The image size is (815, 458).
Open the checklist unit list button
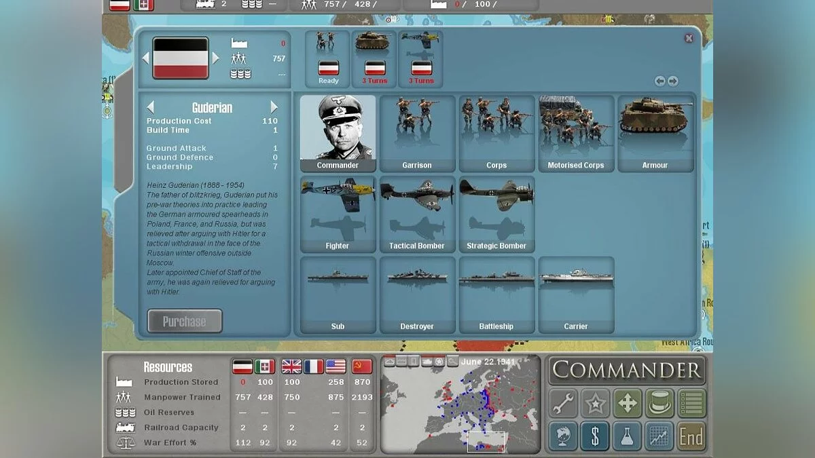[691, 404]
